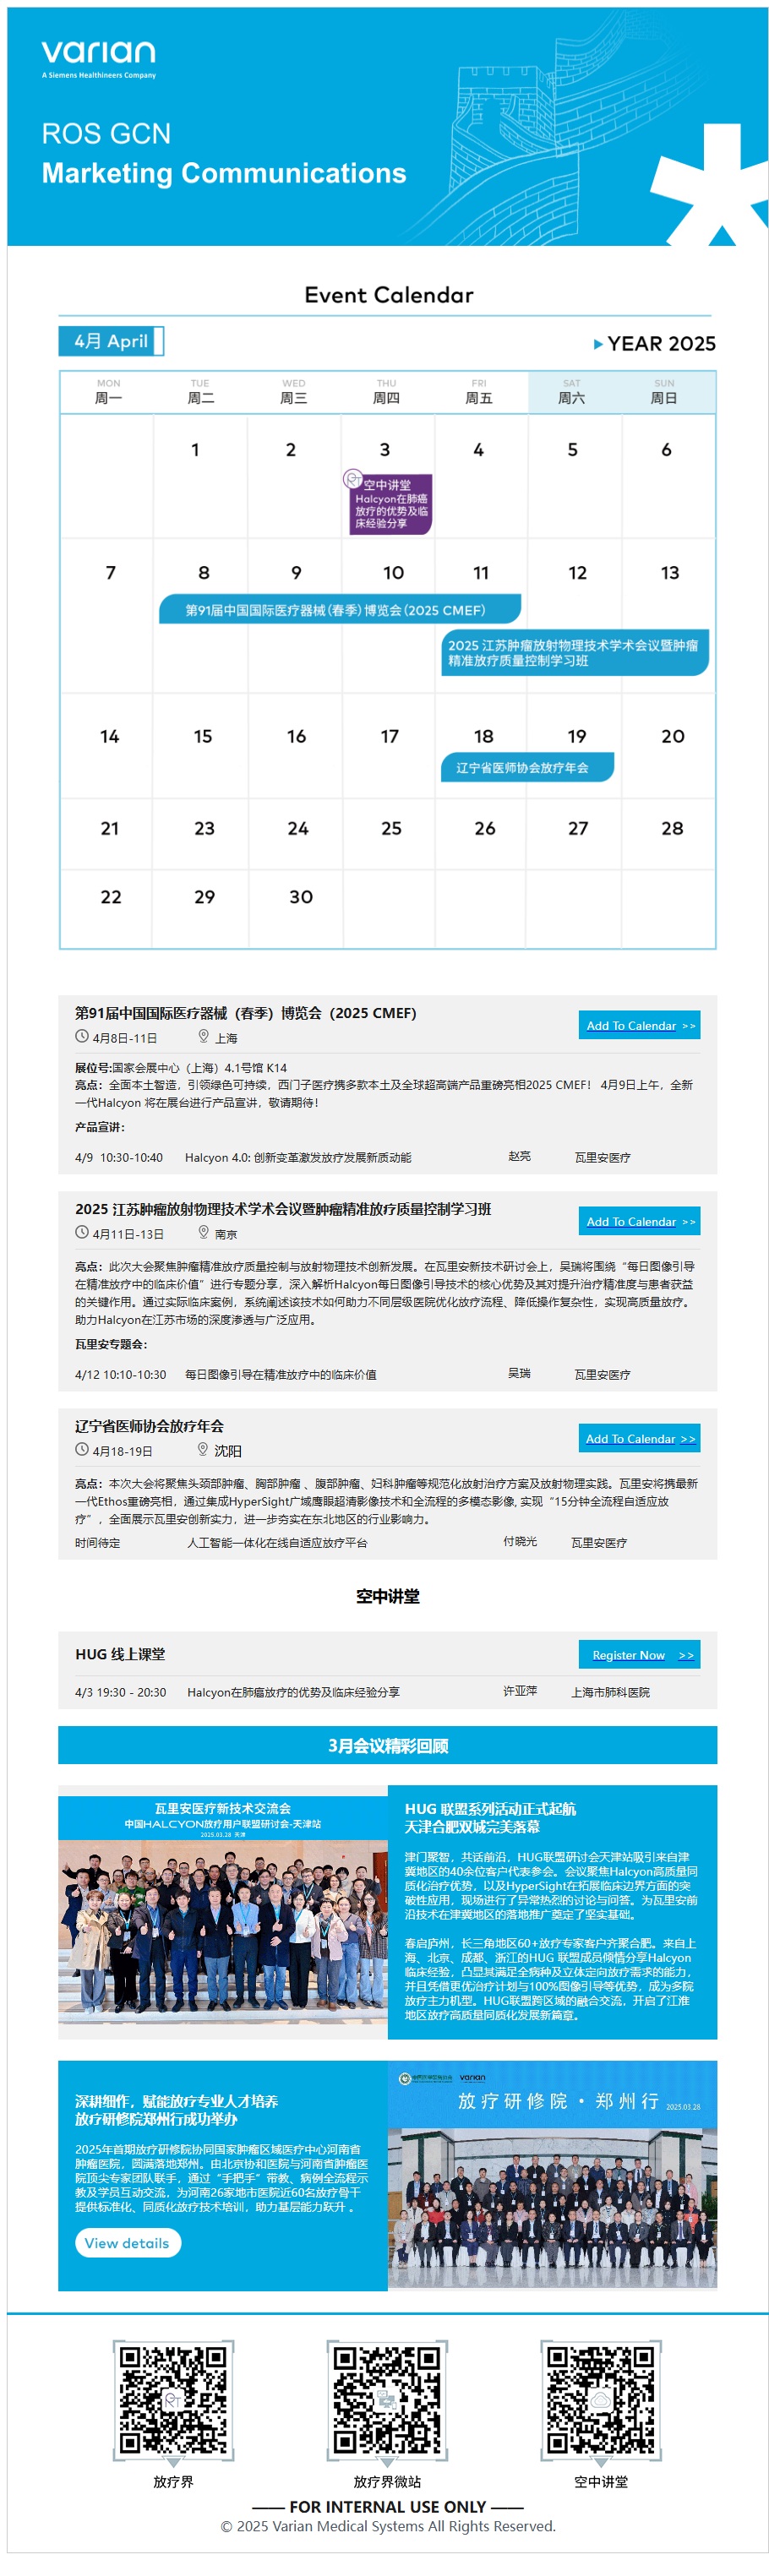Click the triangle arrow before YEAR 2025
The height and width of the screenshot is (2560, 769).
tap(598, 344)
